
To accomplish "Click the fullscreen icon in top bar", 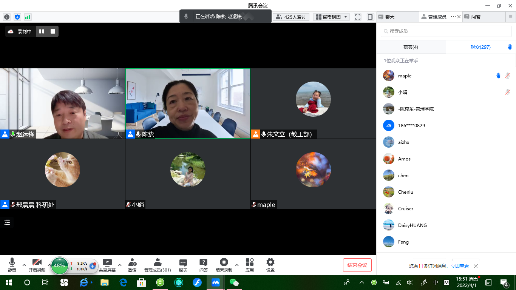I will pos(358,17).
